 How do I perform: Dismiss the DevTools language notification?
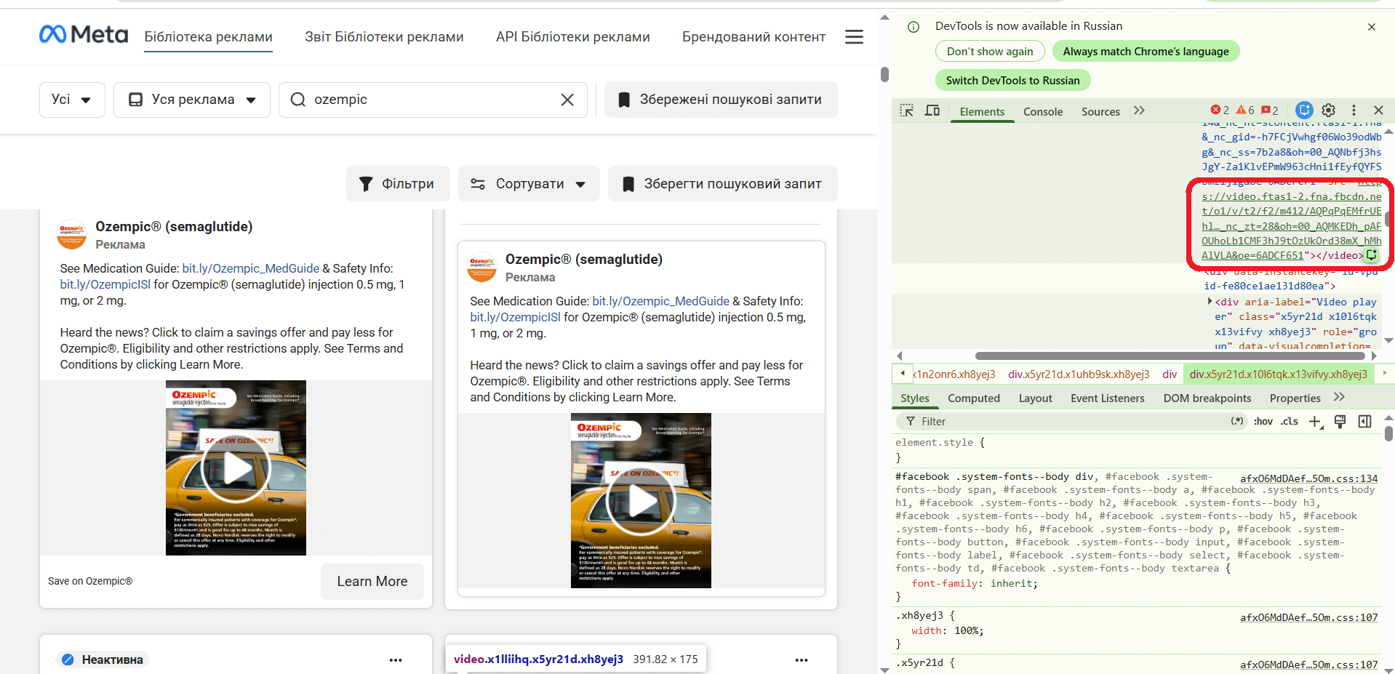coord(1372,27)
